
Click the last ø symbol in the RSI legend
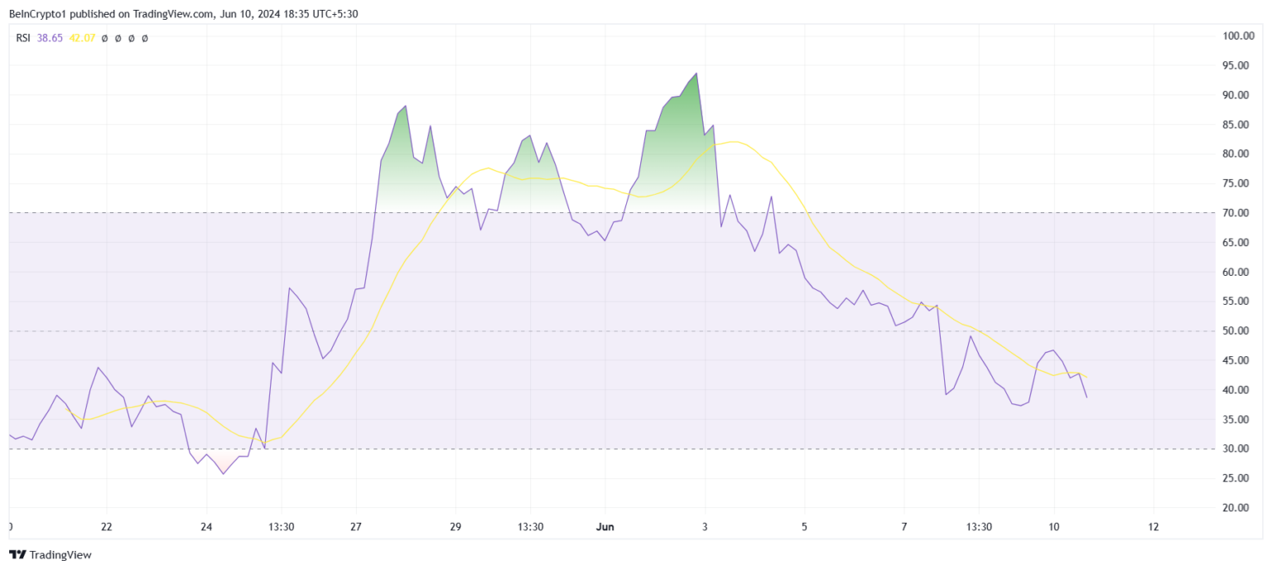pos(145,38)
